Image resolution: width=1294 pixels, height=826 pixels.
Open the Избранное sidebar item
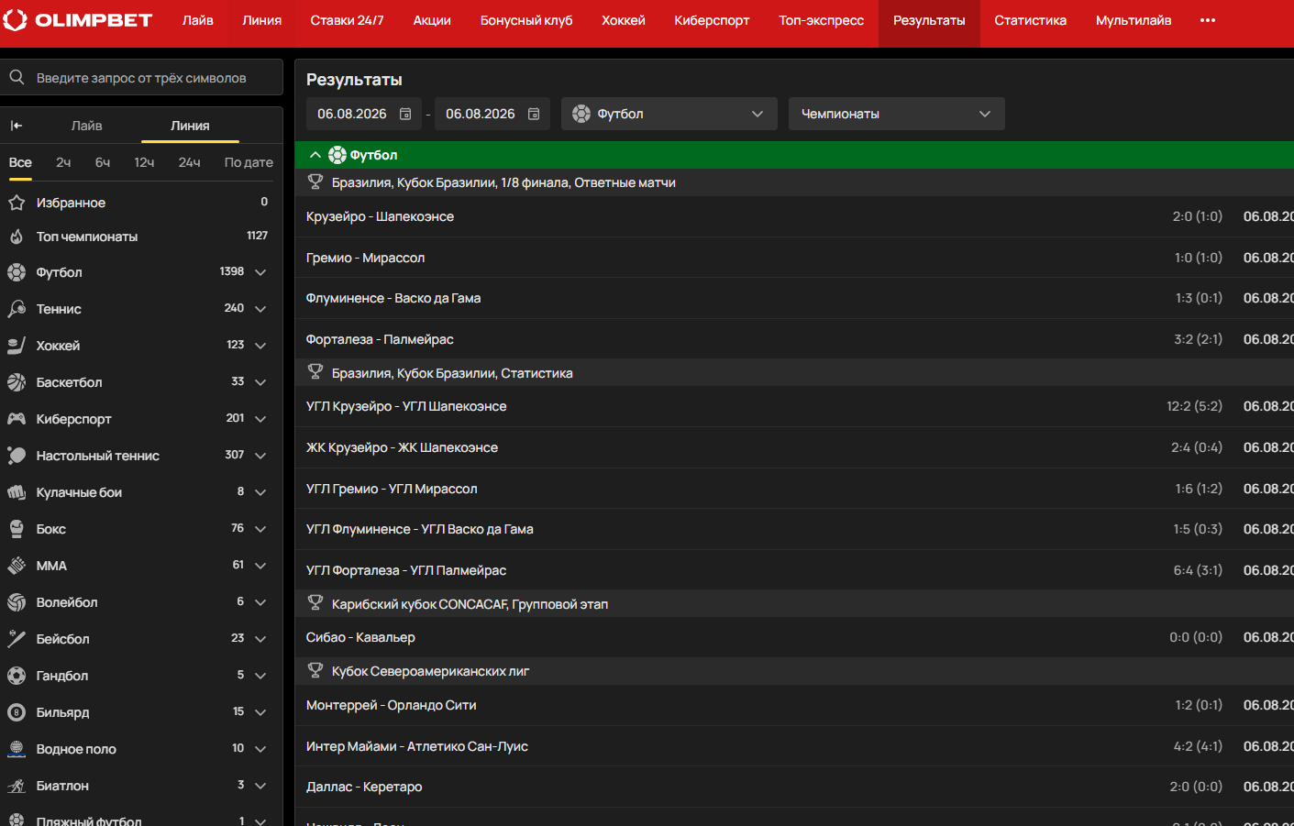click(x=141, y=203)
